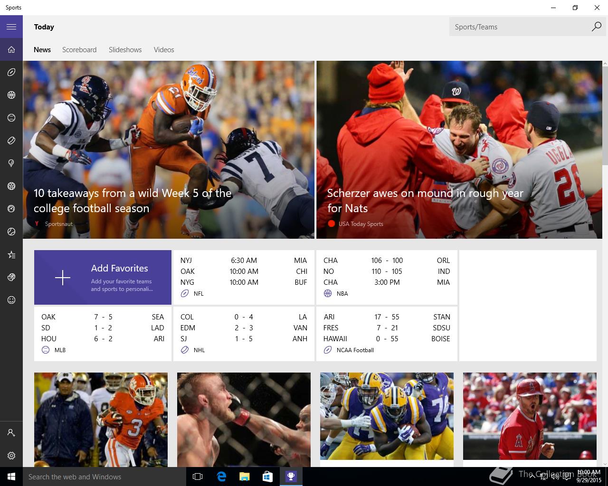Open the Golf section in sidebar
Screen dimensions: 608x486
point(11,163)
